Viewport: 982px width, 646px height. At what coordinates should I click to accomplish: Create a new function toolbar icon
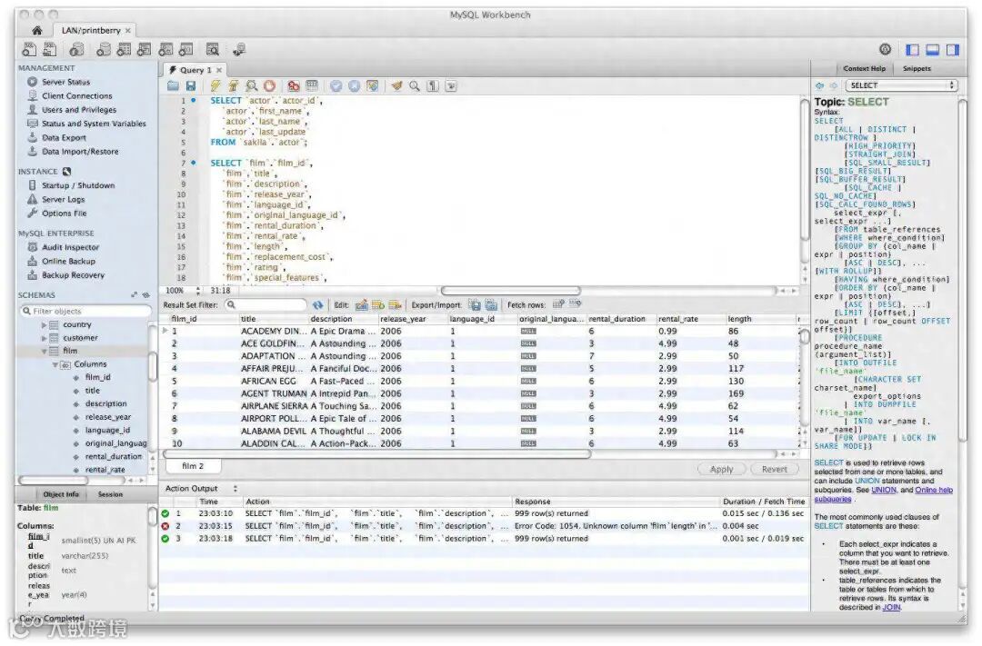coord(186,49)
